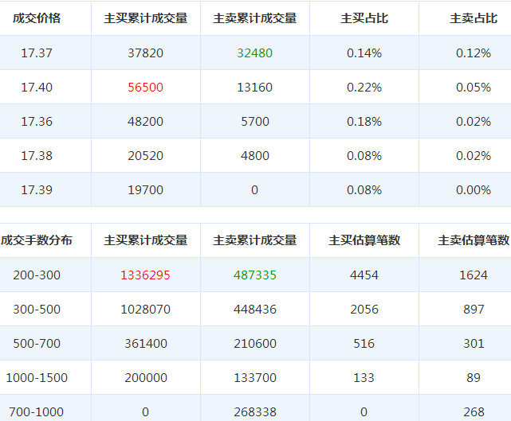Screen dimensions: 511x421
Task: Select the green sell volume 32480
Action: pyautogui.click(x=255, y=53)
